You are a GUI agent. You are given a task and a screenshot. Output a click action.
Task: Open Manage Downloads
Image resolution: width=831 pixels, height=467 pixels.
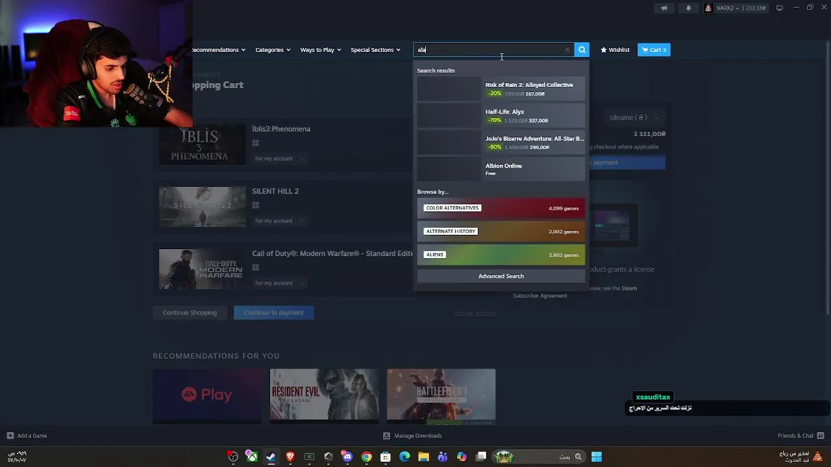(412, 436)
